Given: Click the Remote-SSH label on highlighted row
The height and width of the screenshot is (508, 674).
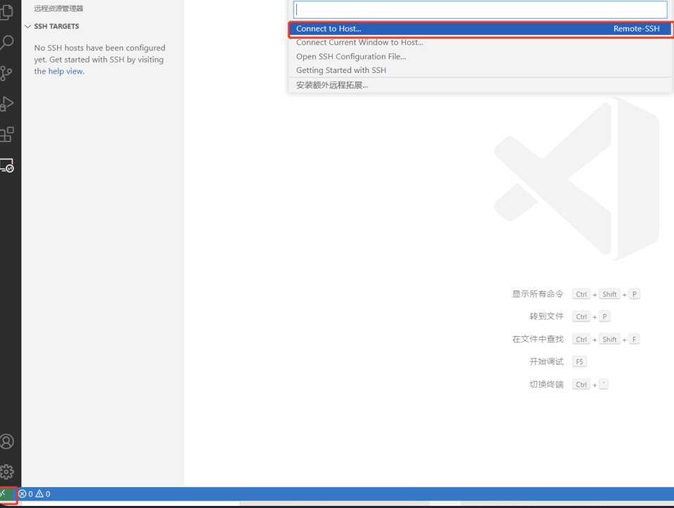Looking at the screenshot, I should 636,29.
